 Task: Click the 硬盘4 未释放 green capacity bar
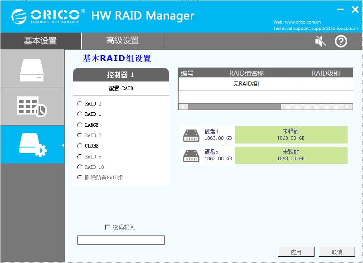(291, 135)
